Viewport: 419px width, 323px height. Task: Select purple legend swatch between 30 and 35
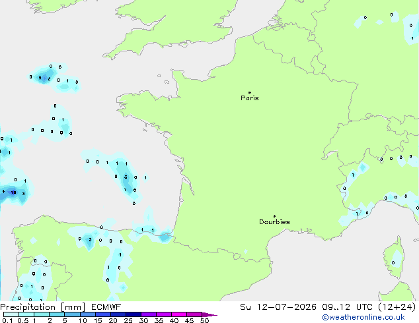pos(149,314)
